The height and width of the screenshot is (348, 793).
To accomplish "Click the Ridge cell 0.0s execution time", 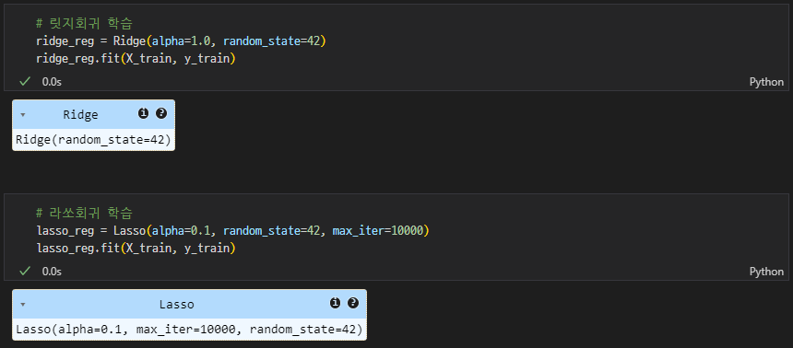I will (x=52, y=81).
